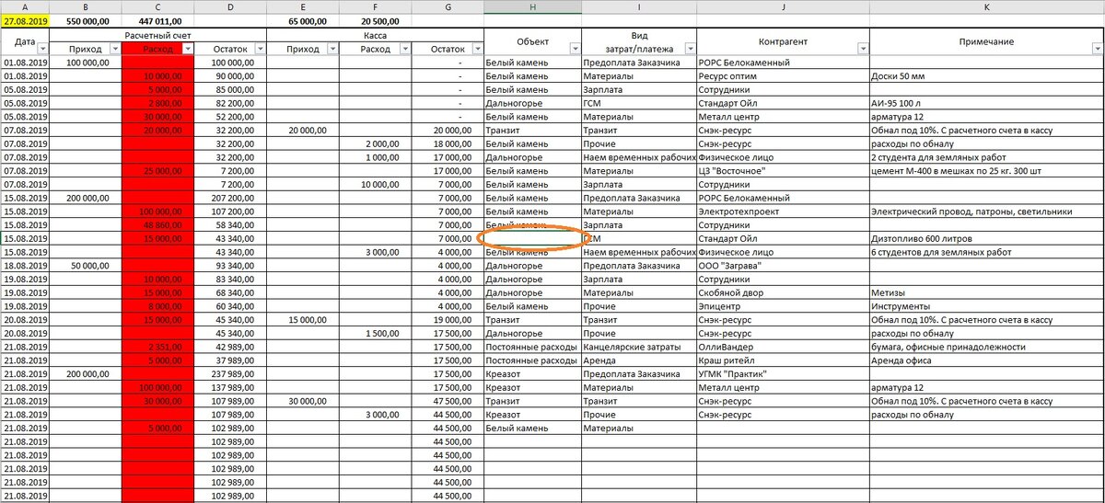This screenshot has width=1105, height=503.
Task: Select column F header
Action: pyautogui.click(x=376, y=6)
